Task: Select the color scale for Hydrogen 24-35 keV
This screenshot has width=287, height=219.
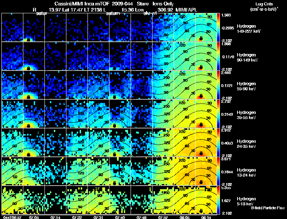Action: point(218,142)
